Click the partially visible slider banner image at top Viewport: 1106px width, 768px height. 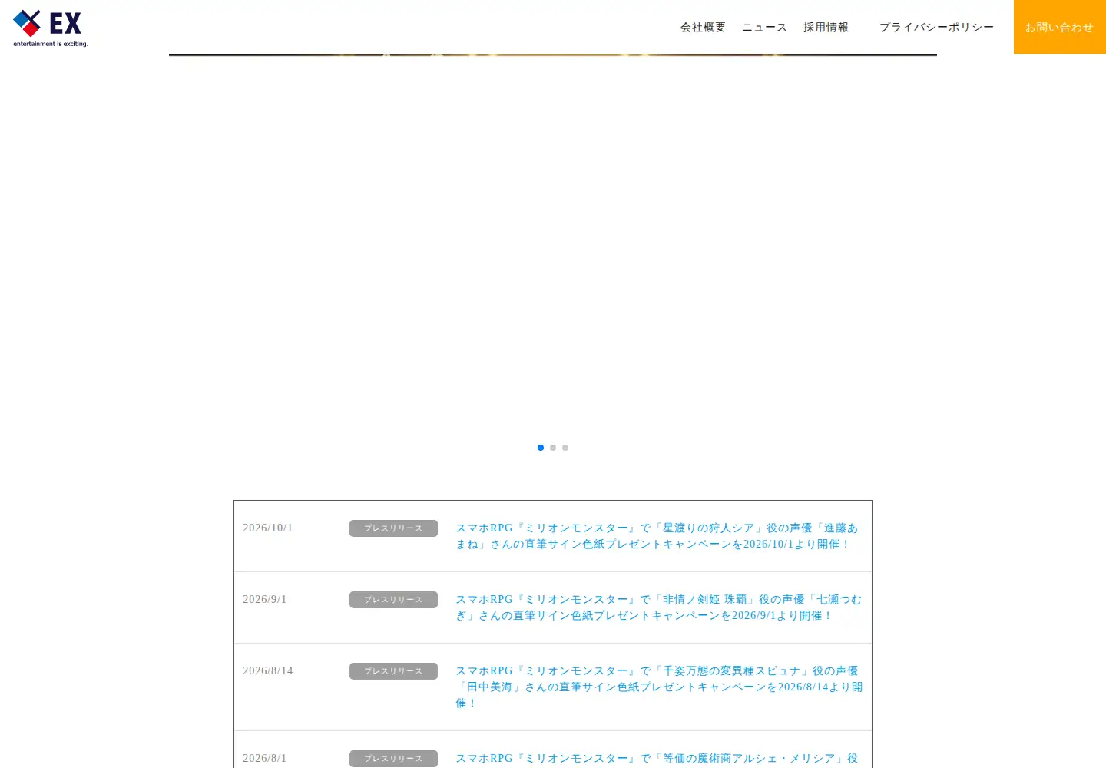click(x=553, y=55)
